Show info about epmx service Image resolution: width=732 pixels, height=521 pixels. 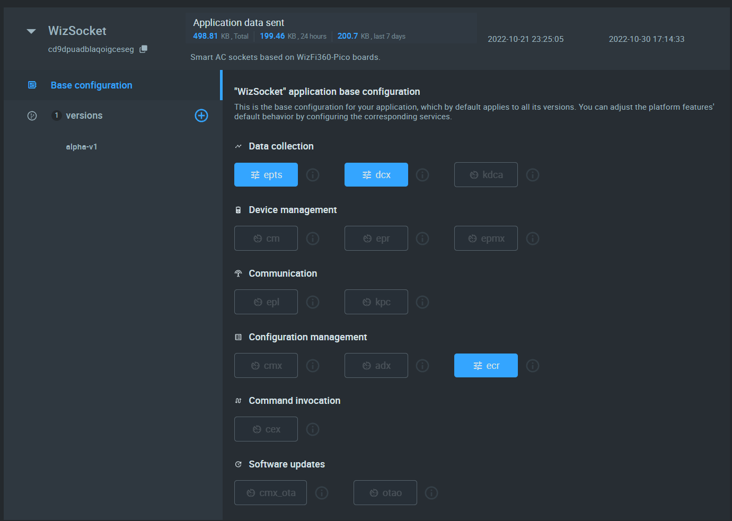tap(533, 239)
